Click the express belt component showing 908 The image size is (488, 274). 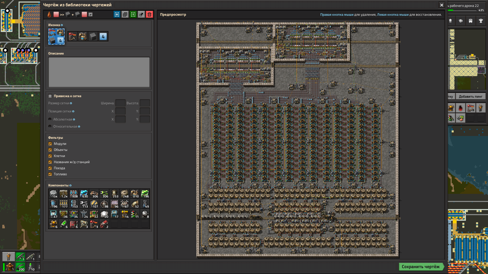pos(74,194)
